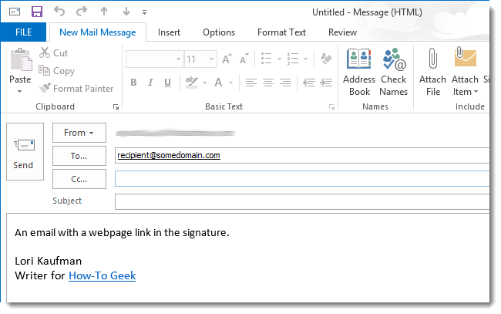Click the Cc... button

pyautogui.click(x=79, y=179)
